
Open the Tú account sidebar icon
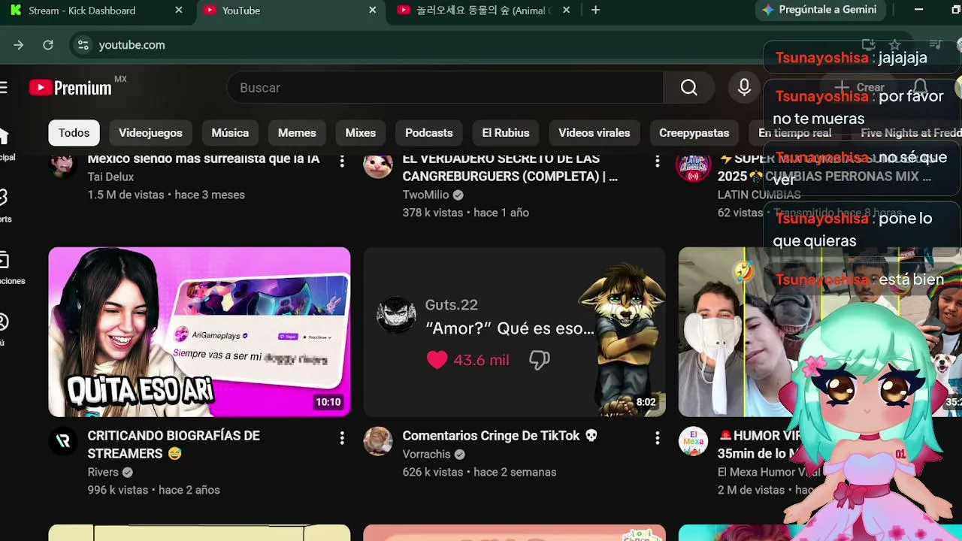[x=4, y=328]
